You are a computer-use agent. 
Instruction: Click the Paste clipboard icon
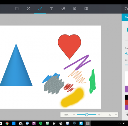(126, 8)
